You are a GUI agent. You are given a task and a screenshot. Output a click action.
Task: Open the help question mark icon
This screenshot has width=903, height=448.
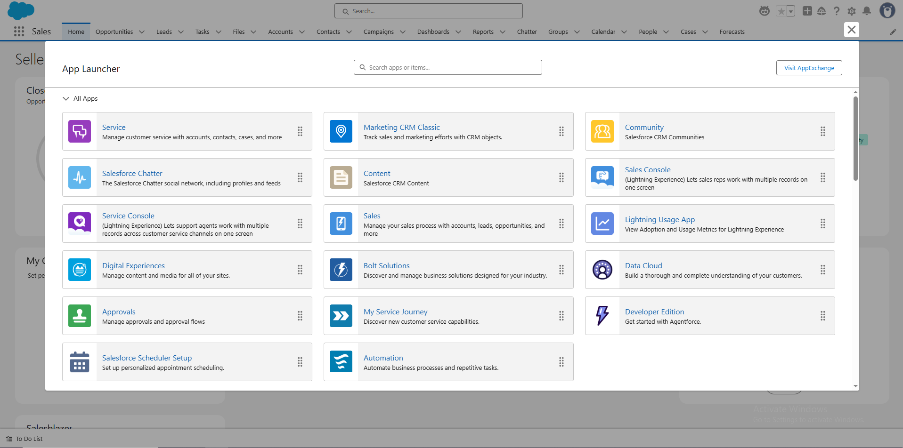[x=837, y=11]
